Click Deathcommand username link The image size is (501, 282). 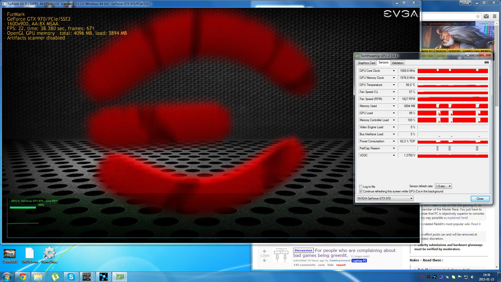(340, 260)
